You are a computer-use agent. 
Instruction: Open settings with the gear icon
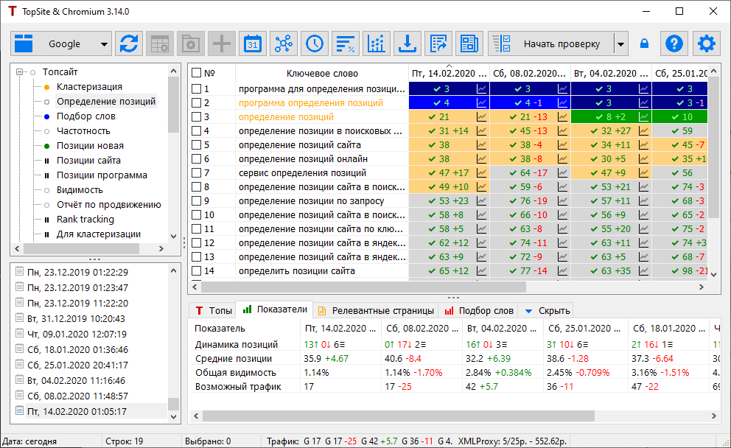point(707,44)
